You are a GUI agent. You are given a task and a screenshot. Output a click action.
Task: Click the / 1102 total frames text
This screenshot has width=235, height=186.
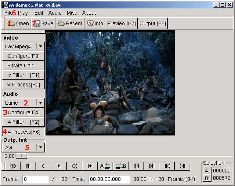click(60, 179)
